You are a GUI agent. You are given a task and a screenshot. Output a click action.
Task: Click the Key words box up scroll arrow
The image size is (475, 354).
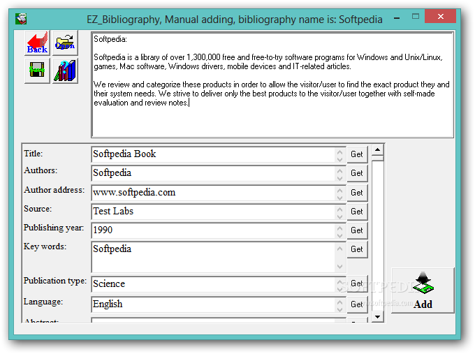(340, 249)
